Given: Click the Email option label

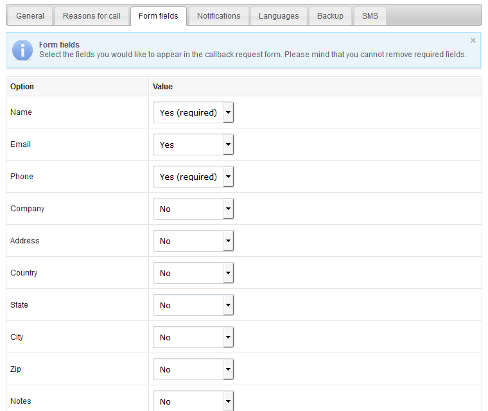Looking at the screenshot, I should (x=21, y=144).
